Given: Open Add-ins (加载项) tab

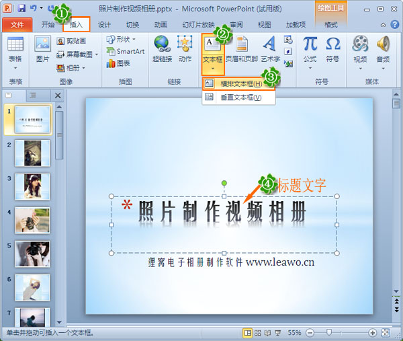Looking at the screenshot, I should click(296, 25).
